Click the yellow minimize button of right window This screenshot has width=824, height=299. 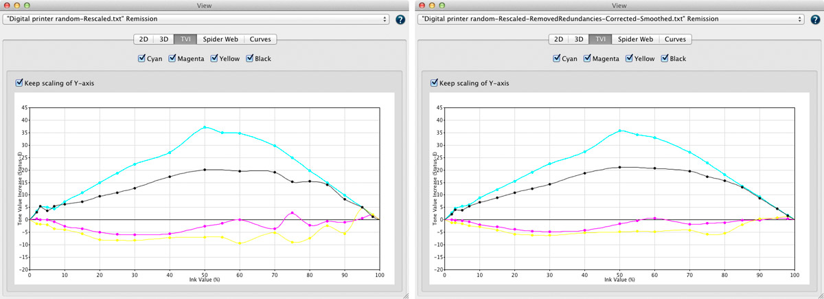(x=431, y=5)
